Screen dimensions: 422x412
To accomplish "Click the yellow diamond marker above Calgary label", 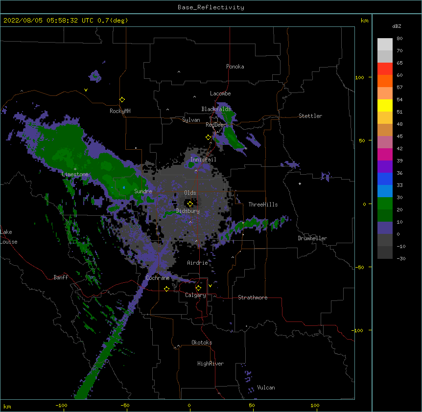I will click(198, 288).
